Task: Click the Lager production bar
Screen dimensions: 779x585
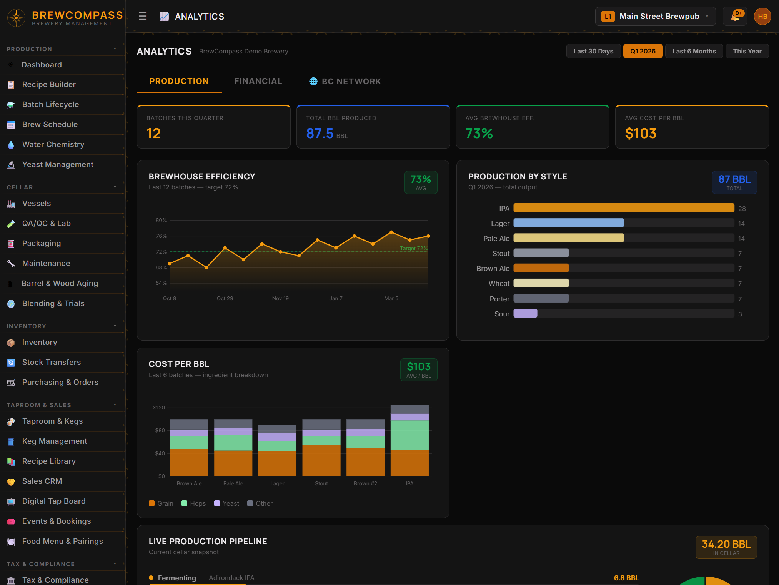Action: (569, 223)
